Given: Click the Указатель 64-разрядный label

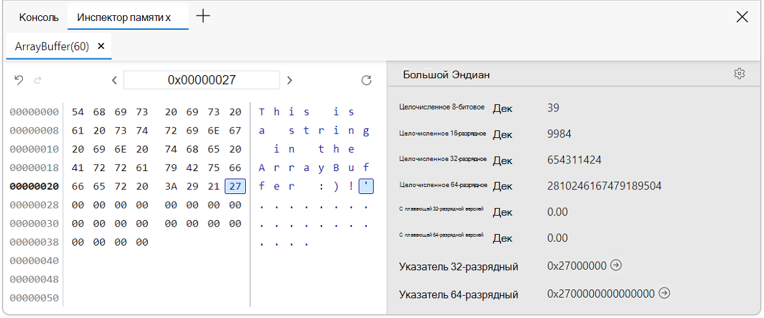Looking at the screenshot, I should [458, 294].
